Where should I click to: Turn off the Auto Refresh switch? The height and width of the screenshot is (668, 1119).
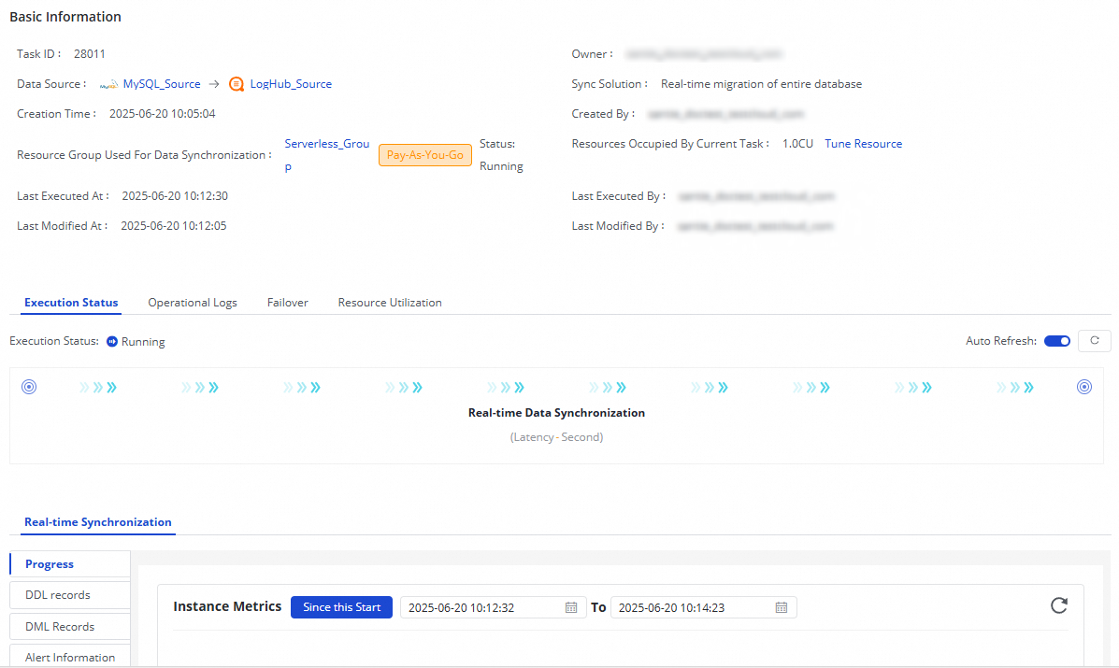click(x=1057, y=341)
